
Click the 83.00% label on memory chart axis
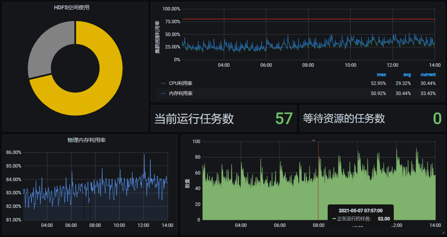click(14, 193)
